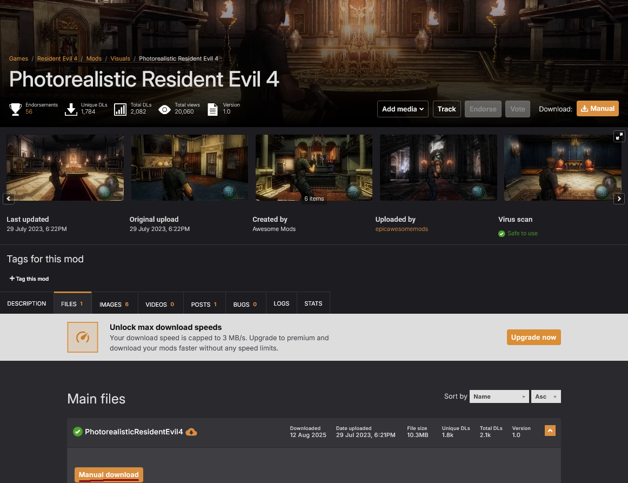Click the Total DLs bar chart icon

(x=120, y=109)
